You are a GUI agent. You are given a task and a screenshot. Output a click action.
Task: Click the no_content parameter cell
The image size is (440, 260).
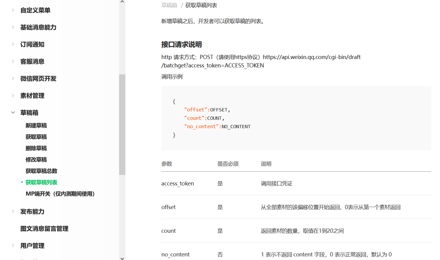[x=175, y=254]
